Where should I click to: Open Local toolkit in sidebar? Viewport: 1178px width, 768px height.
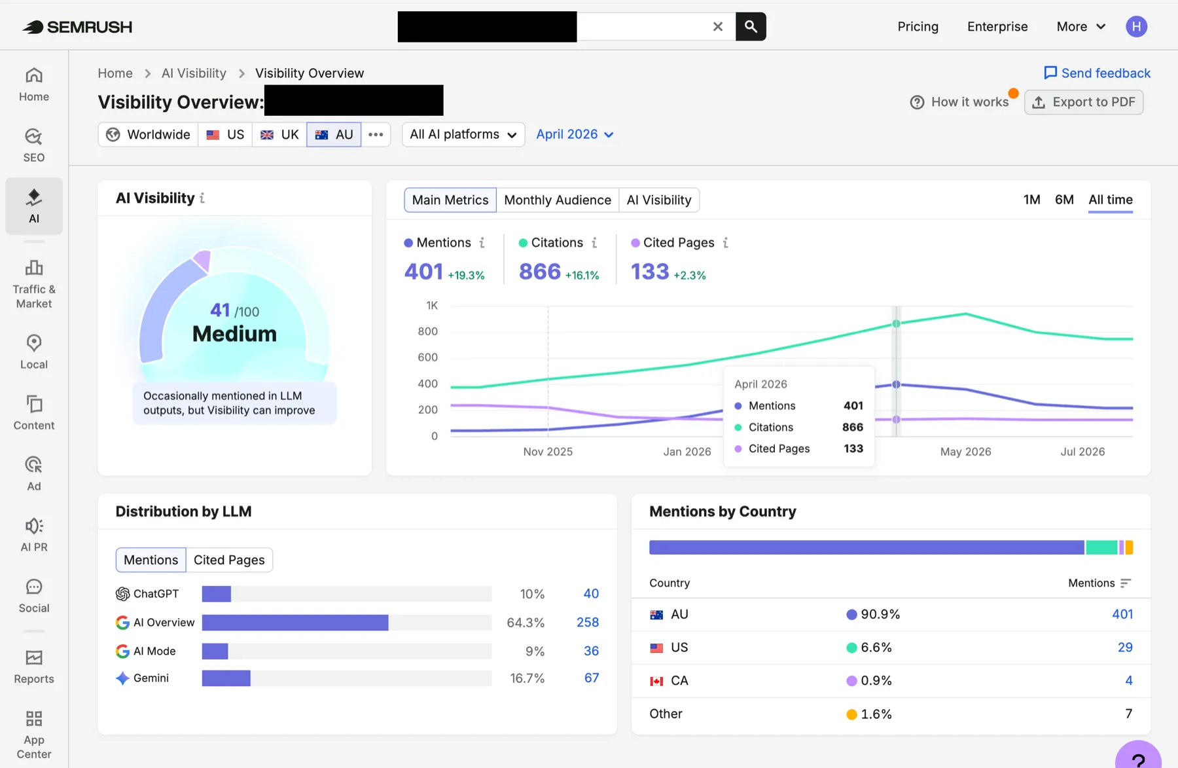coord(34,352)
